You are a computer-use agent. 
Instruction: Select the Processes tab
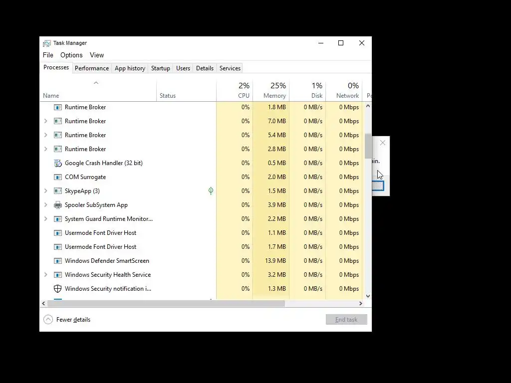click(56, 67)
